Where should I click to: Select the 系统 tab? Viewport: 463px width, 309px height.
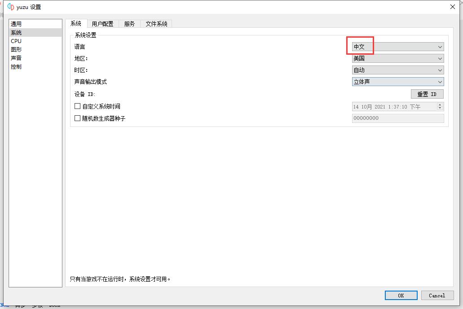pyautogui.click(x=76, y=24)
